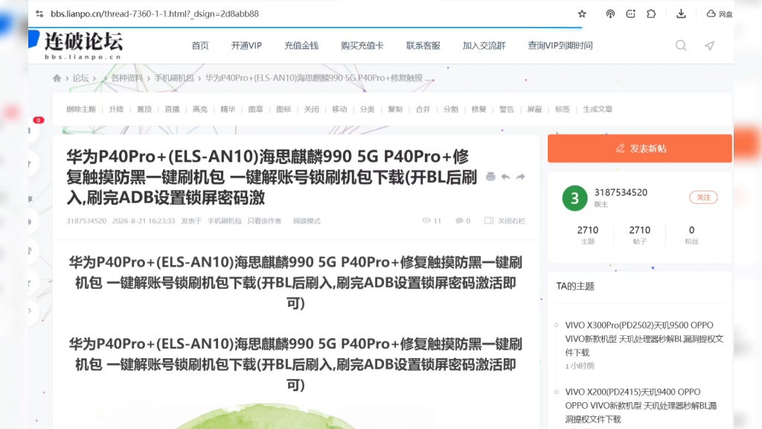
Task: Click author name 3187534520 under thread title
Action: [x=86, y=220]
